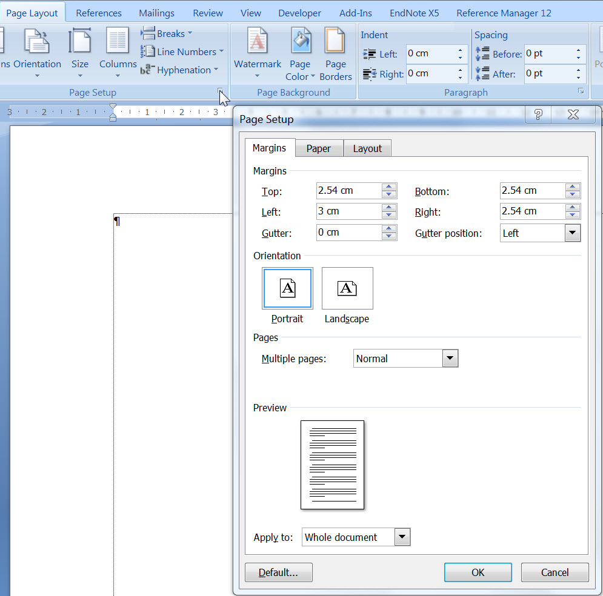This screenshot has height=596, width=603.
Task: Open the Breaks menu
Action: click(x=167, y=33)
